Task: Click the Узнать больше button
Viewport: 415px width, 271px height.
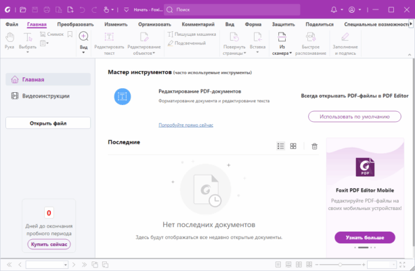Action: point(365,238)
